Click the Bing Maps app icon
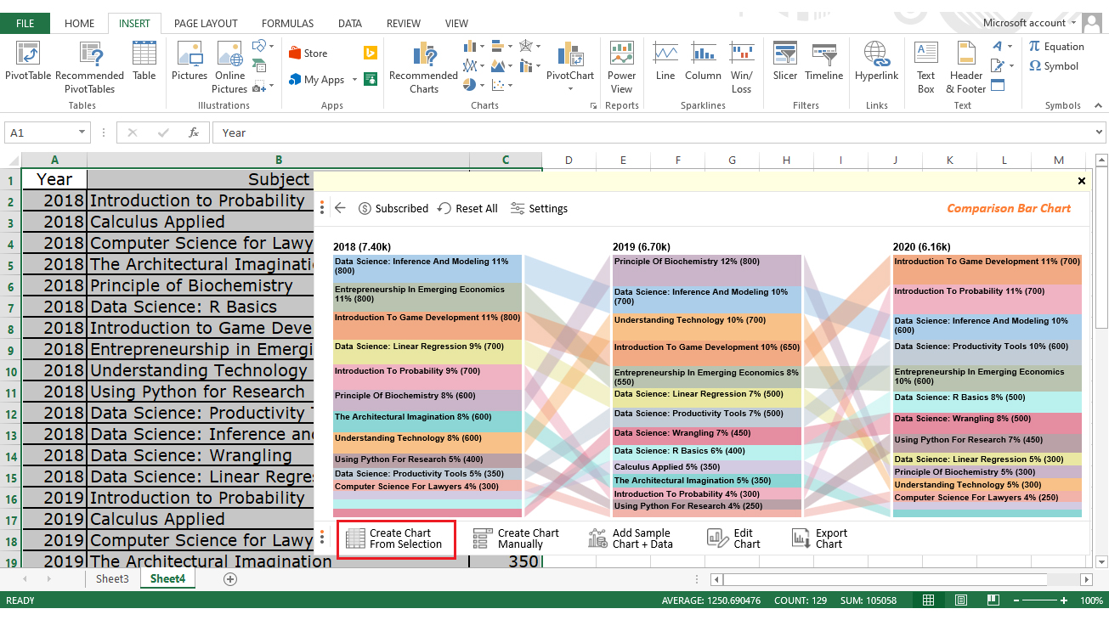Viewport: 1109px width, 620px height. (371, 53)
